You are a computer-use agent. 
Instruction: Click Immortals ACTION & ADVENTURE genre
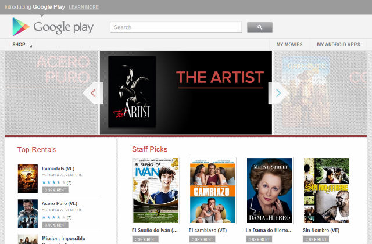pyautogui.click(x=62, y=175)
